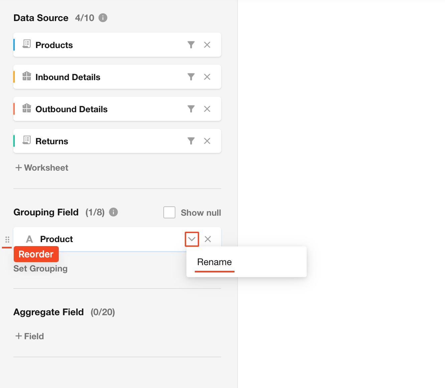Show Grouping Field info tooltip icon

[114, 212]
